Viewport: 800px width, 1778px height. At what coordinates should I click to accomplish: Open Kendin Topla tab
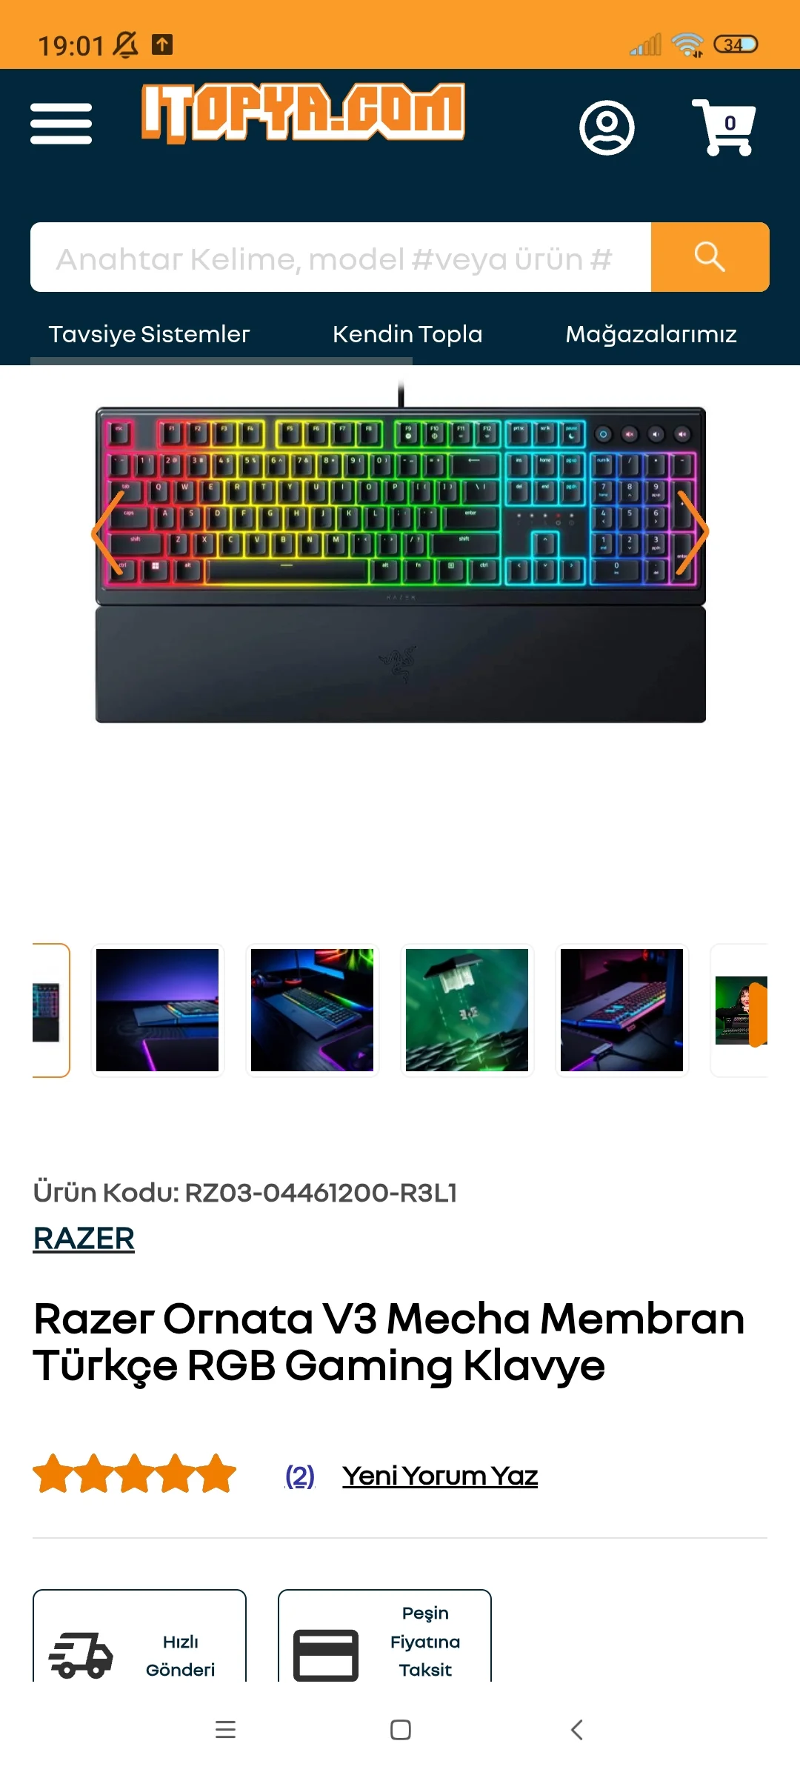[x=407, y=334]
